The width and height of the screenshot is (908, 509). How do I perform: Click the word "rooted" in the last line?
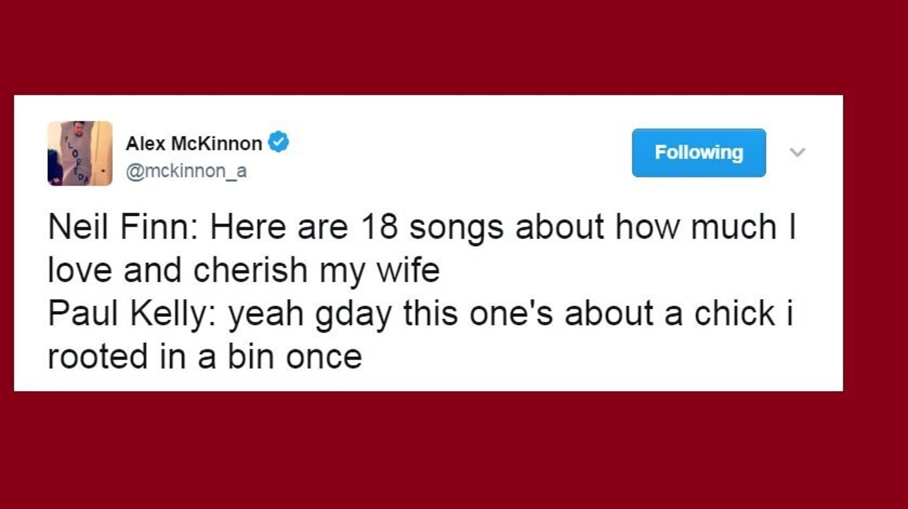coord(98,357)
